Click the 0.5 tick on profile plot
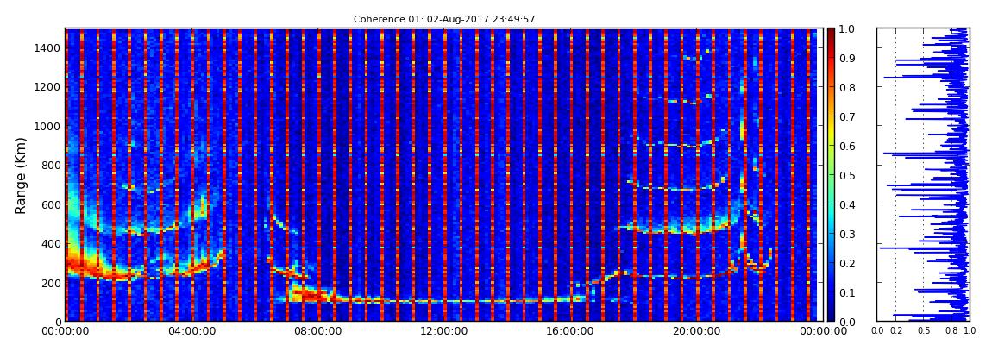This screenshot has height=351, width=992. pos(924,331)
